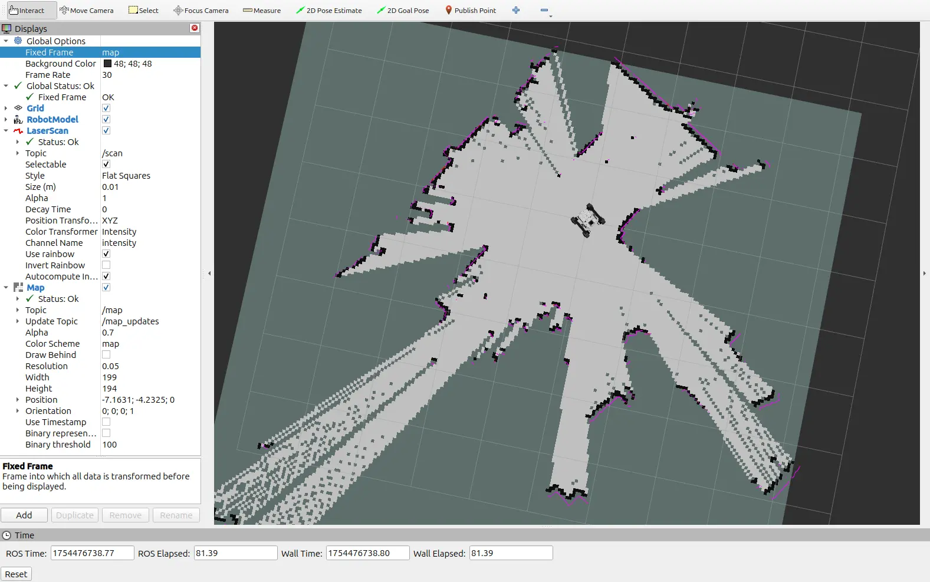This screenshot has height=582, width=930.
Task: Disable the RobotModel display checkbox
Action: click(106, 120)
